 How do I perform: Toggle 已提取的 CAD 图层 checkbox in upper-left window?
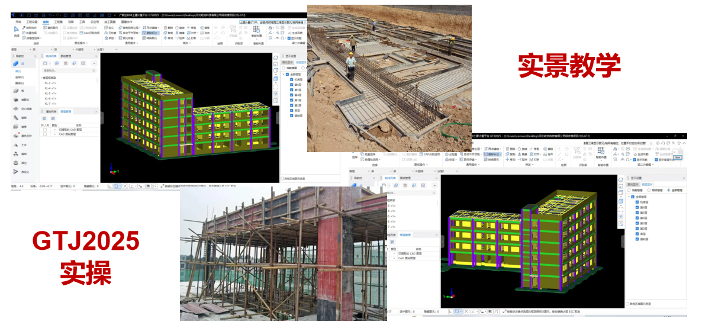pos(45,130)
